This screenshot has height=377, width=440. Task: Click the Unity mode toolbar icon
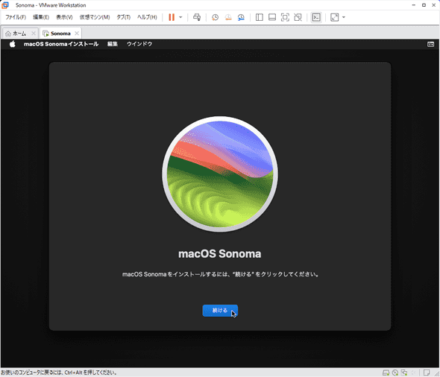click(x=298, y=17)
